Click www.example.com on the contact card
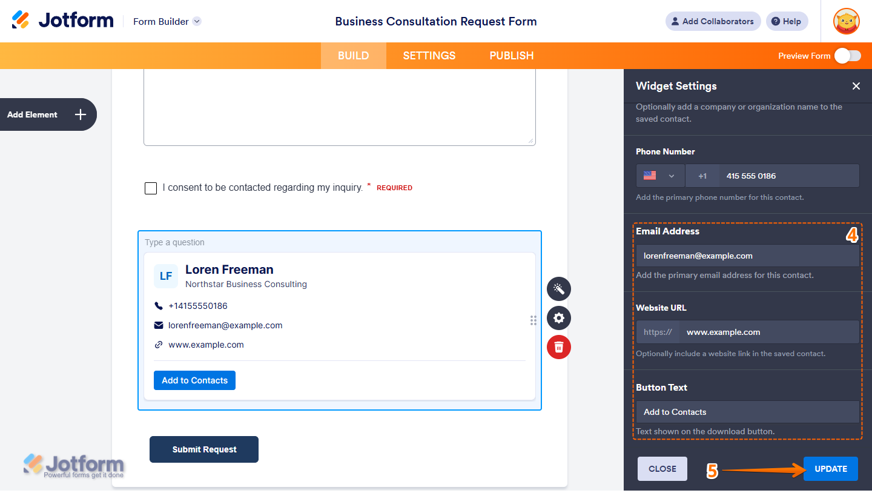 pyautogui.click(x=206, y=345)
